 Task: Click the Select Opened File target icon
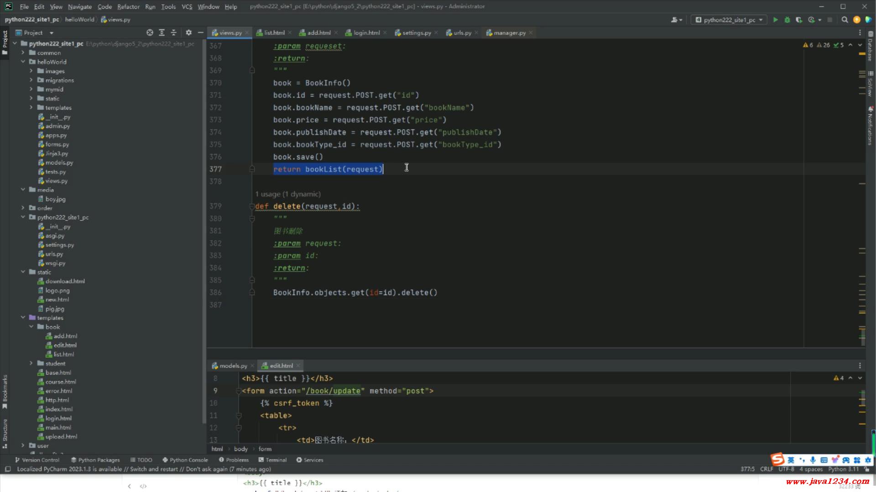click(150, 32)
